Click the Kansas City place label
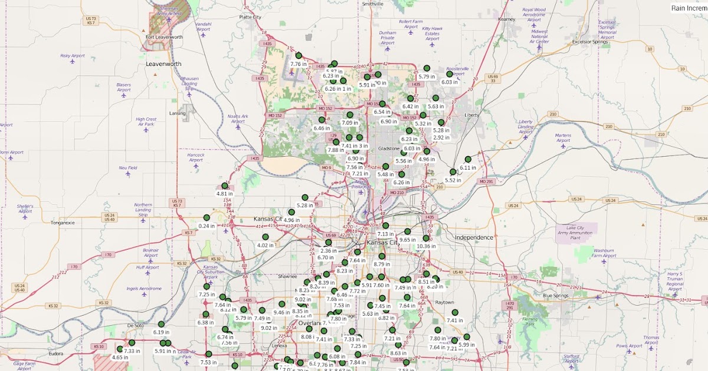 click(x=383, y=242)
